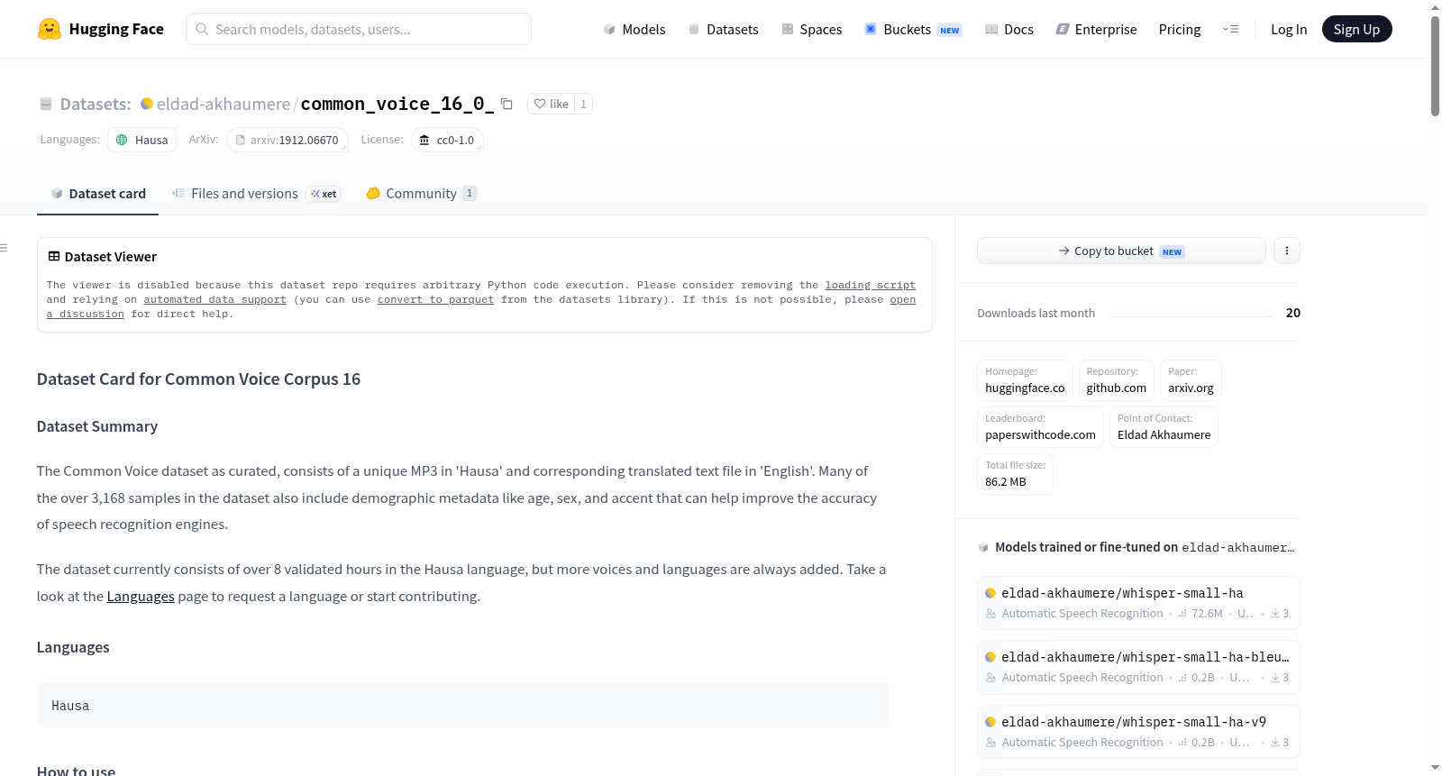Open Datasets in the top navigation

(x=723, y=29)
